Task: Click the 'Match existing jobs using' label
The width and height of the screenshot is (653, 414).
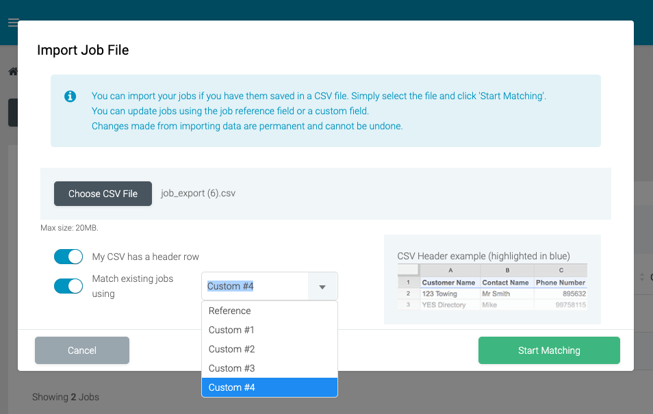Action: [x=133, y=286]
